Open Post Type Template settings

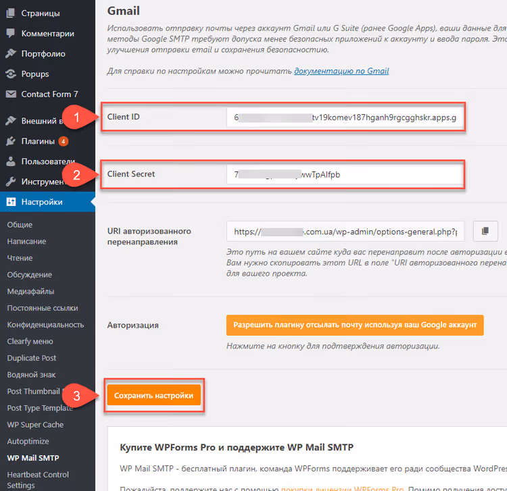pos(40,408)
